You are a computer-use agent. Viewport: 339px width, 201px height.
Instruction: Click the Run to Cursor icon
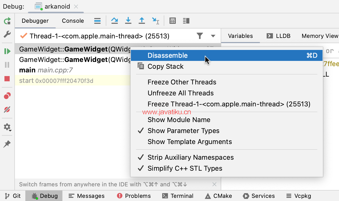pos(155,21)
